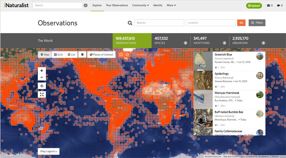Click the orange Go button

tap(241, 23)
